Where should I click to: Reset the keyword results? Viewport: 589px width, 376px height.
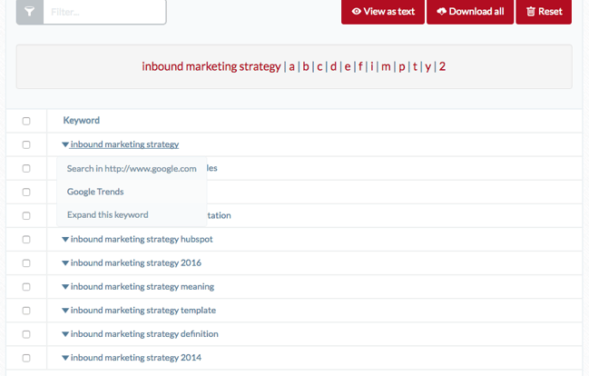544,12
